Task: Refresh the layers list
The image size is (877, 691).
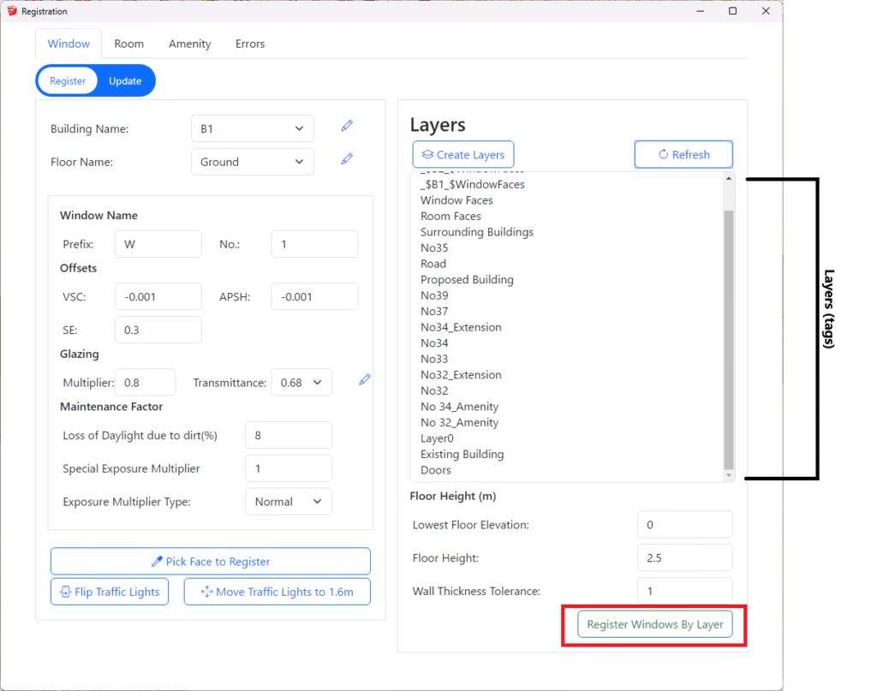Action: pyautogui.click(x=683, y=155)
